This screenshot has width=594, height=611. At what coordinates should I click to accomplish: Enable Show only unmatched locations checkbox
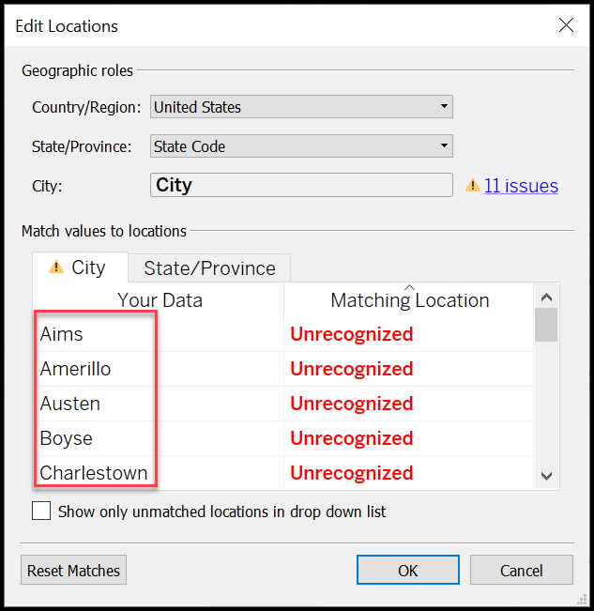click(41, 512)
